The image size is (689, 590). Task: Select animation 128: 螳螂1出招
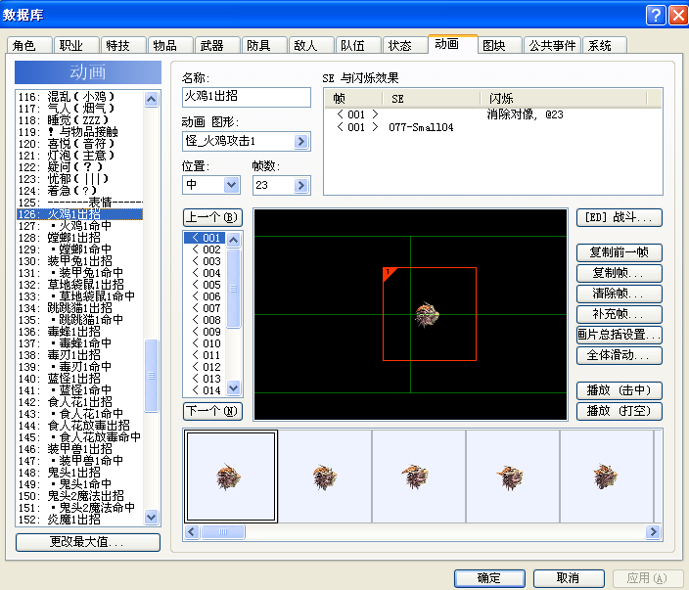tap(80, 238)
